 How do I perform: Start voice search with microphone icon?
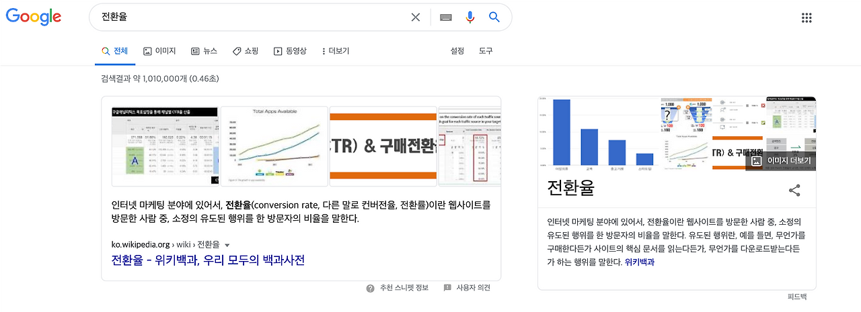point(470,17)
